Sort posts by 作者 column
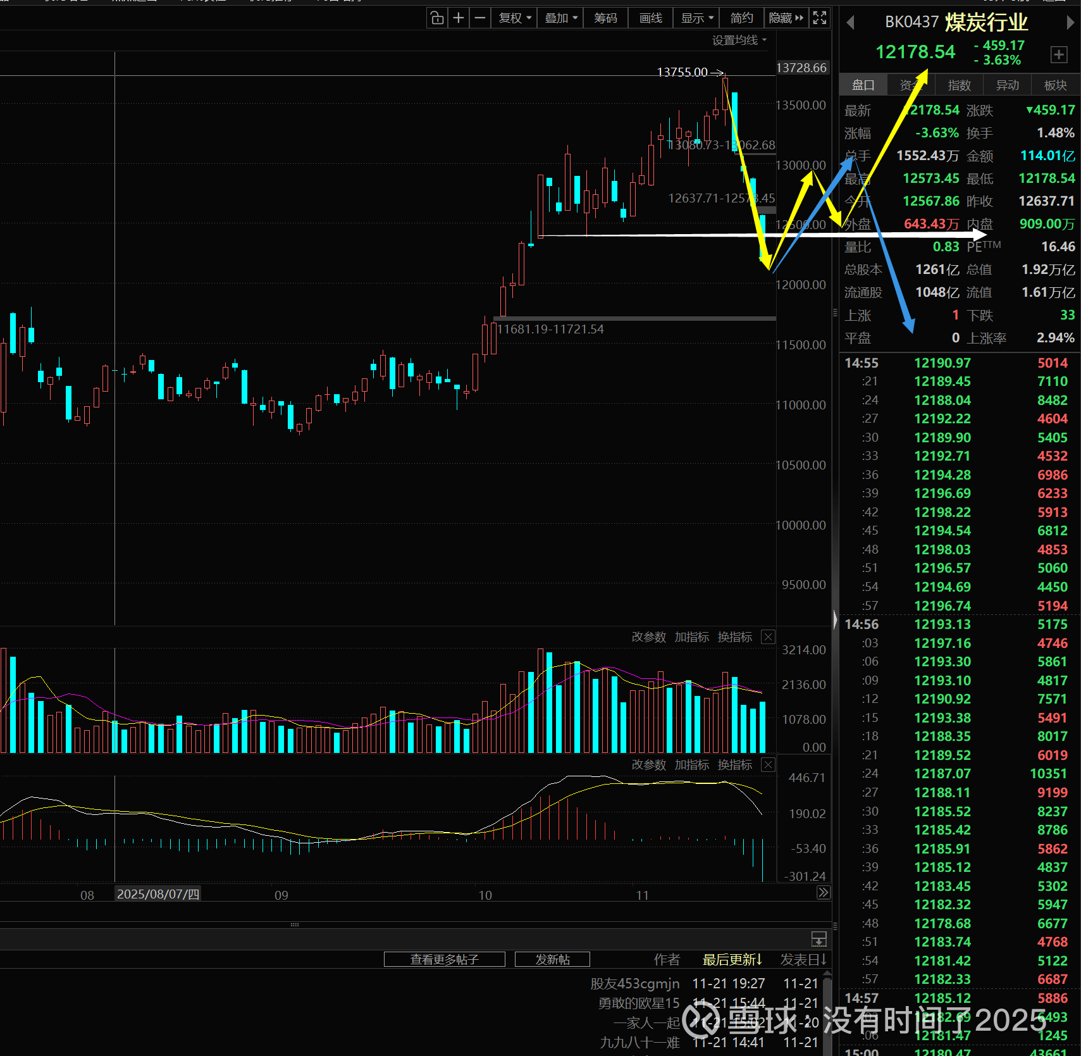The image size is (1081, 1056). click(667, 960)
